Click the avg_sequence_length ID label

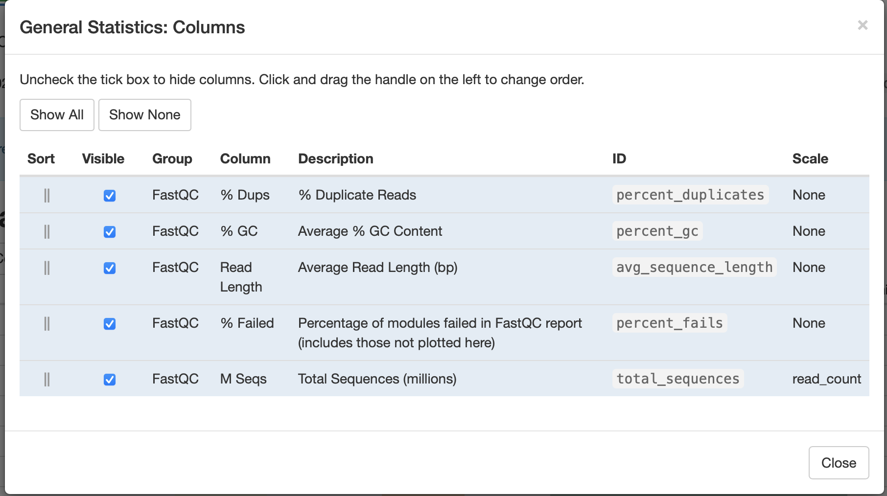click(694, 267)
